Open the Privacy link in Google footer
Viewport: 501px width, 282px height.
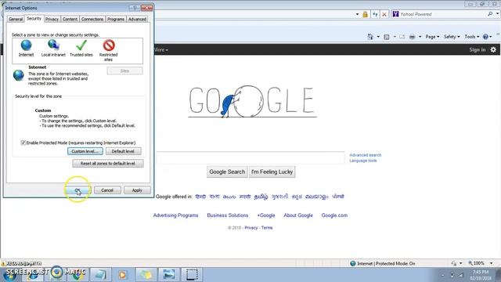[x=251, y=228]
